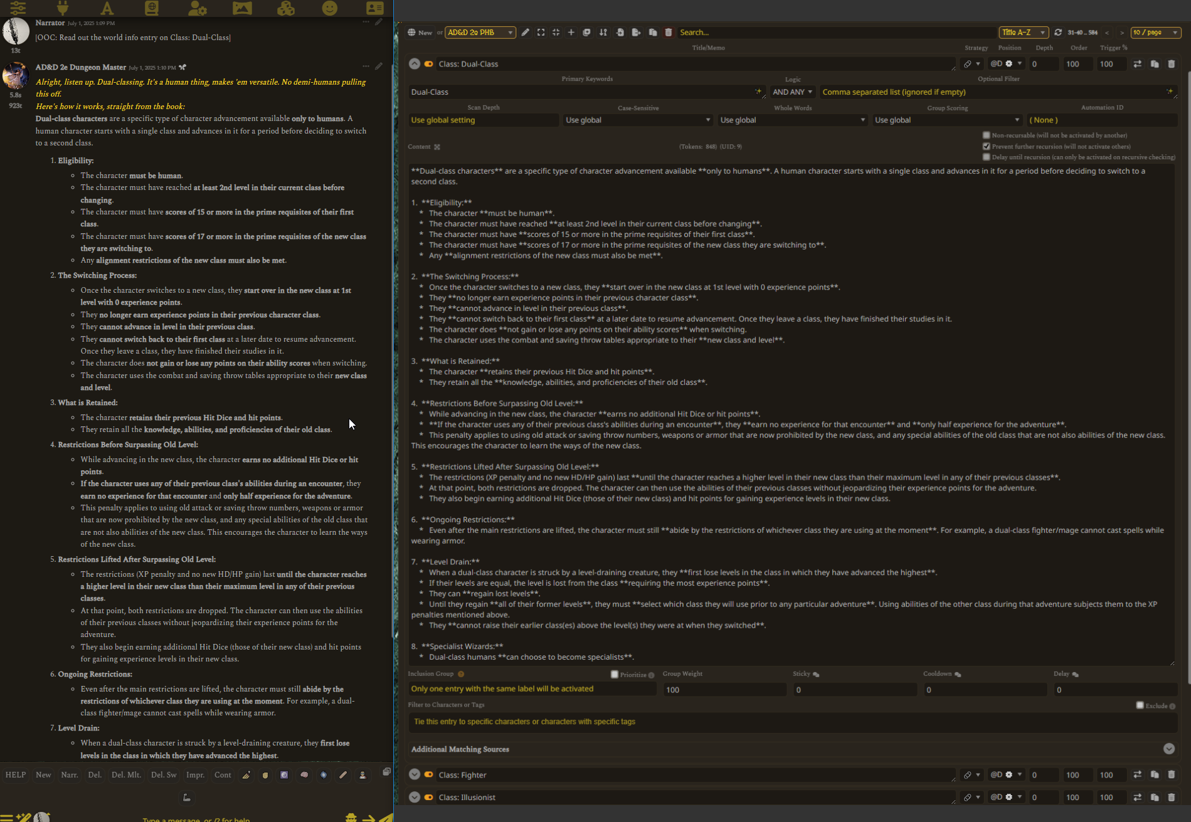This screenshot has height=822, width=1191.
Task: Open Dual-Class position @D dropdown
Action: [1007, 64]
